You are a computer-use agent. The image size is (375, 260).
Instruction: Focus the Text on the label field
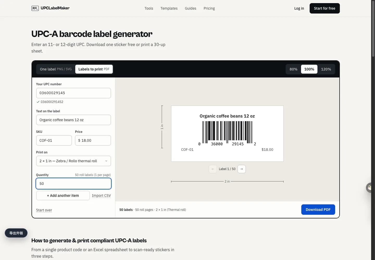[x=73, y=120]
